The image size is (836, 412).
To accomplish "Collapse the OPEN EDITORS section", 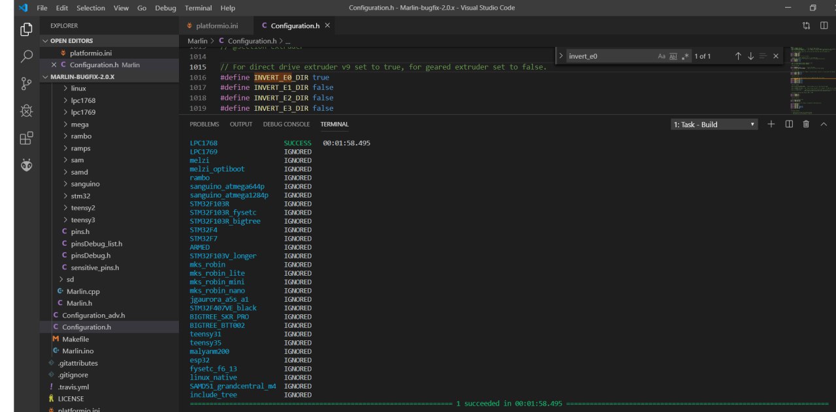I will pyautogui.click(x=110, y=40).
